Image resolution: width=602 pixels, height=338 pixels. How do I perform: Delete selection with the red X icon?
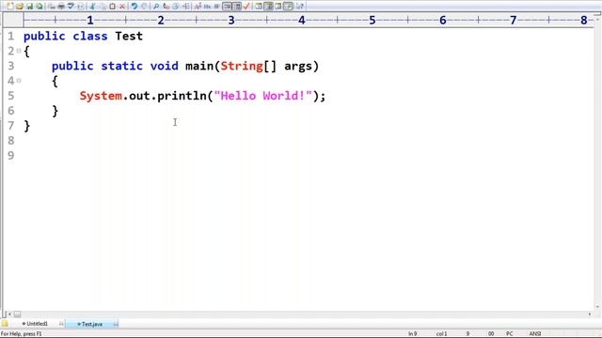click(x=122, y=7)
